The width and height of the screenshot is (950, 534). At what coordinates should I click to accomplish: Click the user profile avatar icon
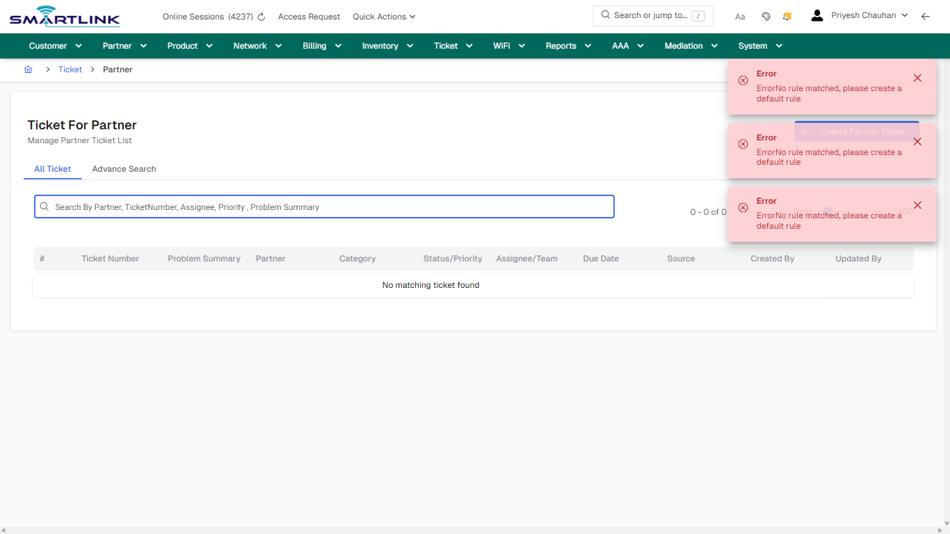[816, 15]
